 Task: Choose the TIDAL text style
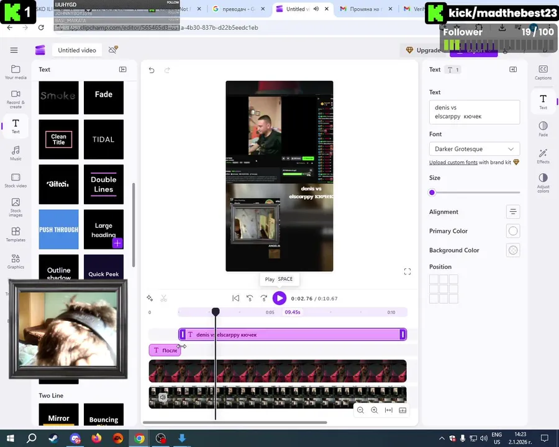point(104,139)
